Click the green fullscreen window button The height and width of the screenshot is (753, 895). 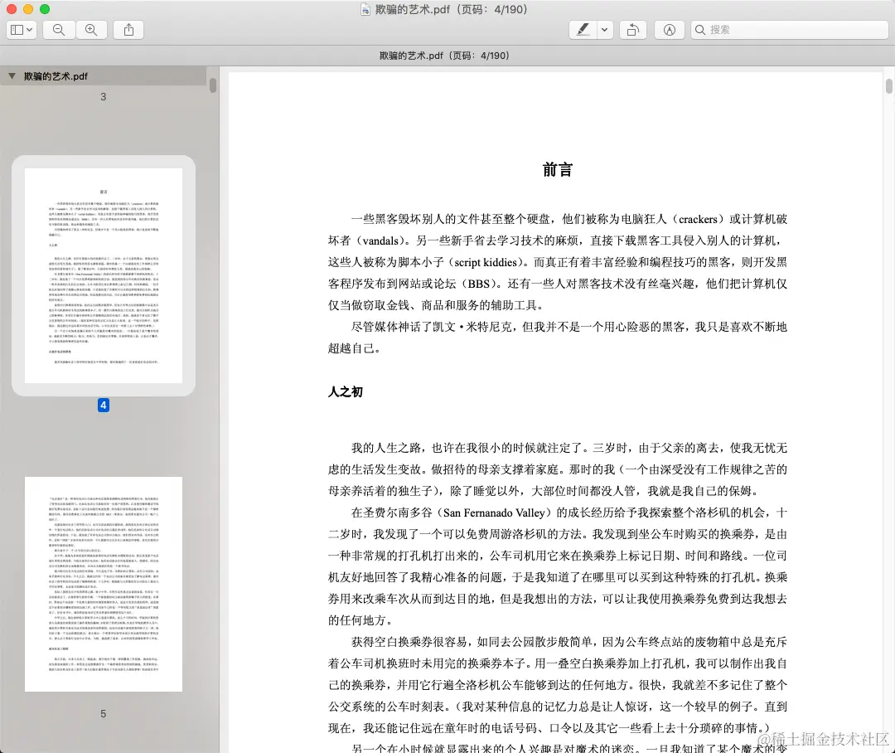[x=45, y=9]
